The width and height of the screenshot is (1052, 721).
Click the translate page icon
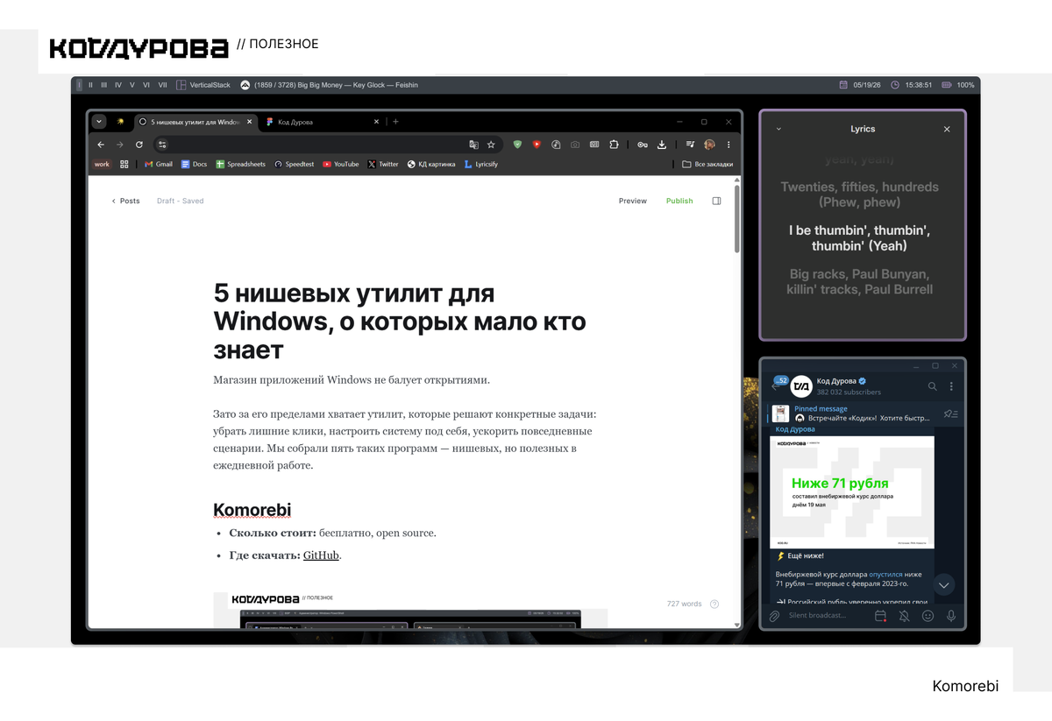474,145
